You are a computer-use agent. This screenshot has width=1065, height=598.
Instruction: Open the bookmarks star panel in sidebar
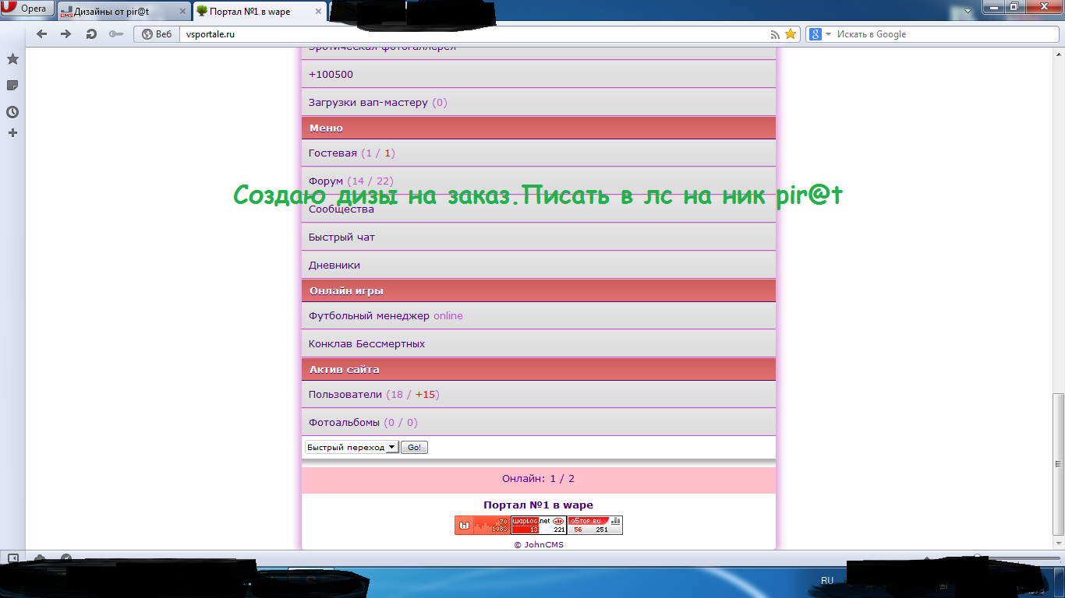pyautogui.click(x=12, y=59)
